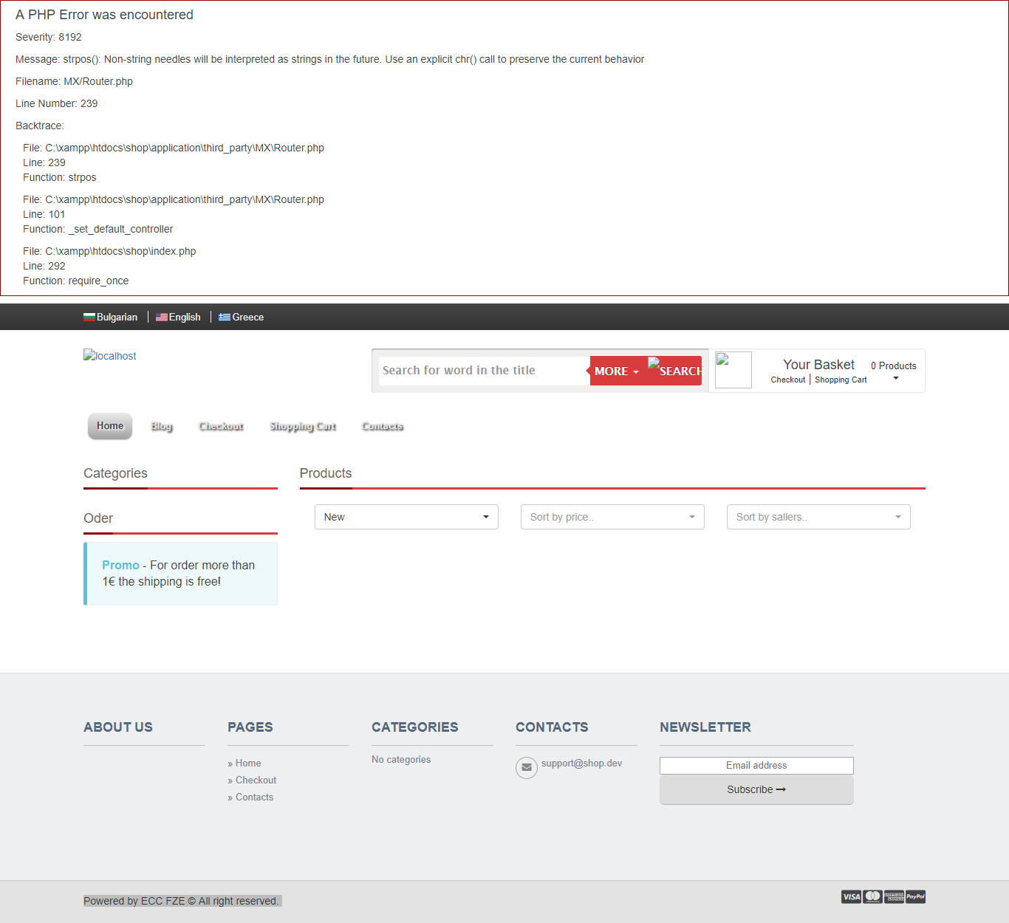Click the American Express payment icon

(894, 896)
